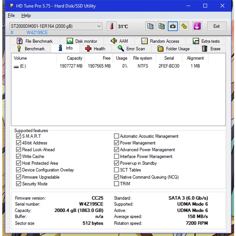The image size is (236, 236).
Task: Switch to the Disk monitor tab
Action: pos(82,41)
